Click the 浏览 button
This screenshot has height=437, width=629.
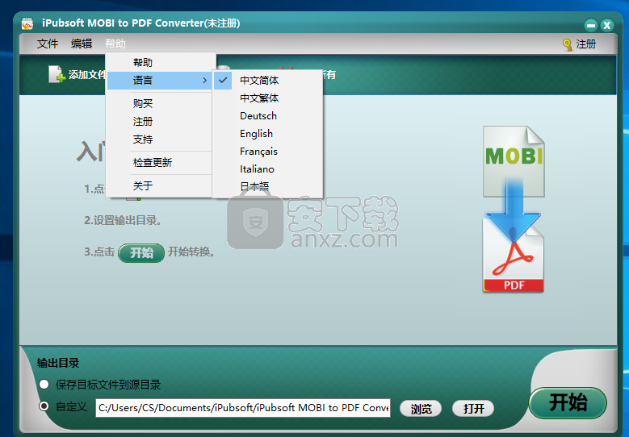(421, 409)
